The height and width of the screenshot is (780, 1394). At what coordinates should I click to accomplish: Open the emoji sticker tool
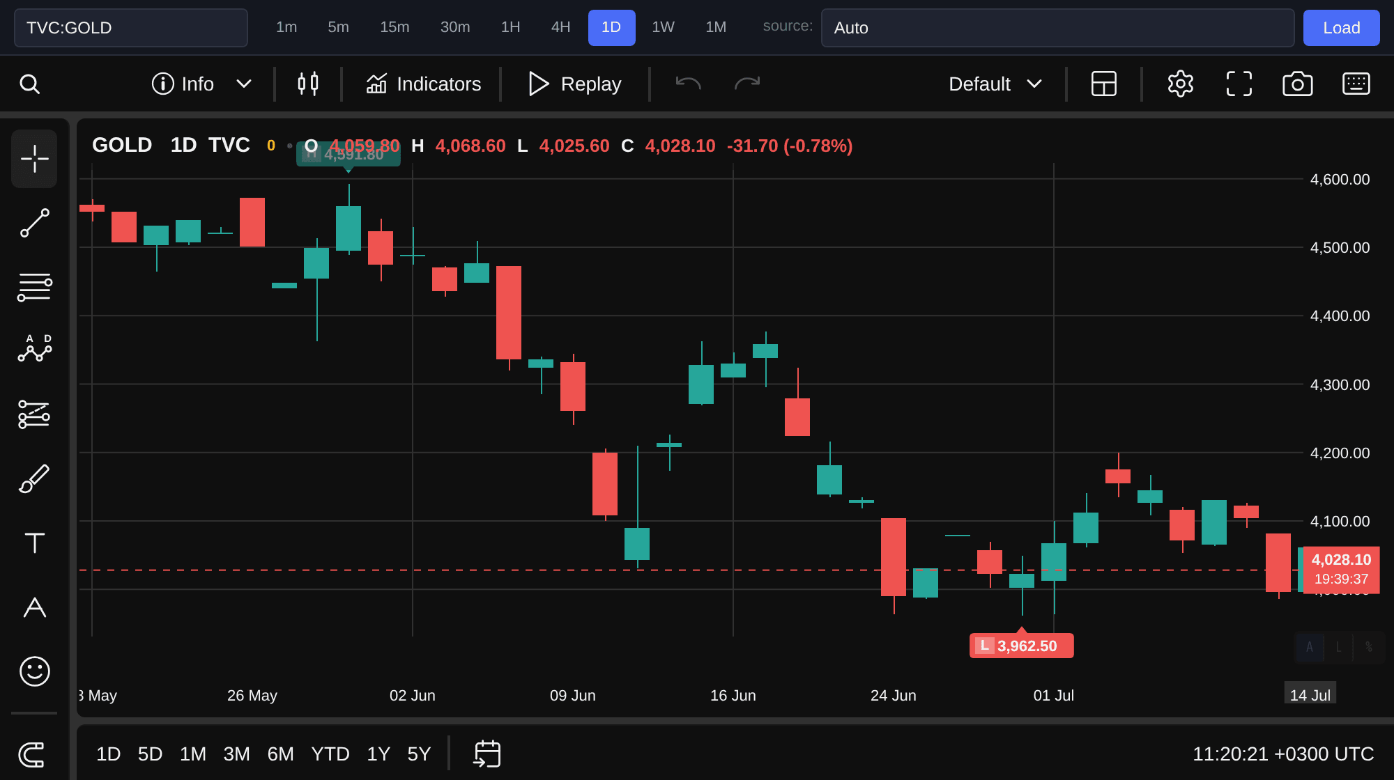coord(34,671)
